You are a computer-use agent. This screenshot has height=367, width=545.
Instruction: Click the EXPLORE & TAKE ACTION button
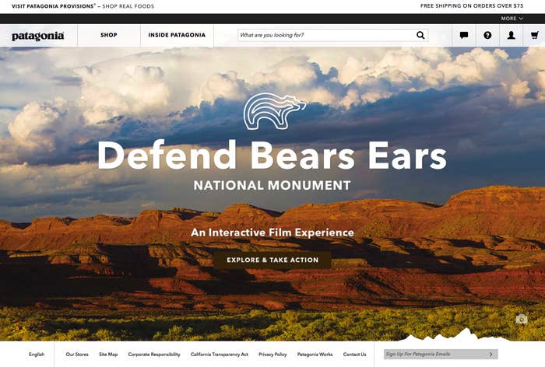(272, 260)
